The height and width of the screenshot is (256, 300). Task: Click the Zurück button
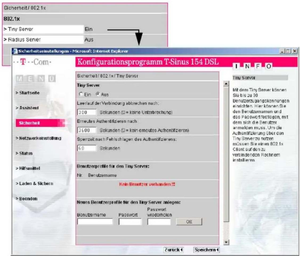pos(173,250)
